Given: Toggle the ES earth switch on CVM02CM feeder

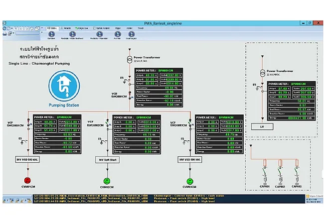Looking at the screenshot, I should pos(103,141).
